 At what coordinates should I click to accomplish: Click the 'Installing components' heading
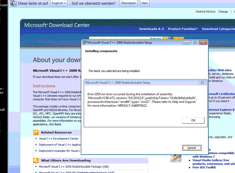(x=101, y=51)
